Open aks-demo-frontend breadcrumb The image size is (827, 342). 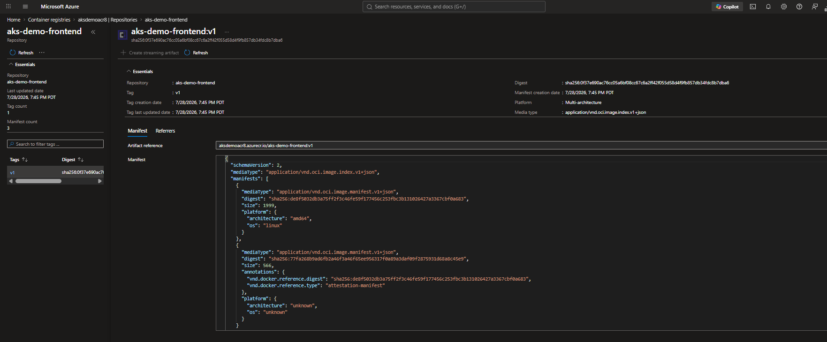point(166,20)
